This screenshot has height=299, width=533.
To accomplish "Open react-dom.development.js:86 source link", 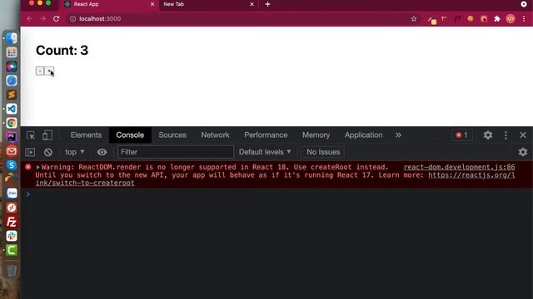I will point(459,167).
